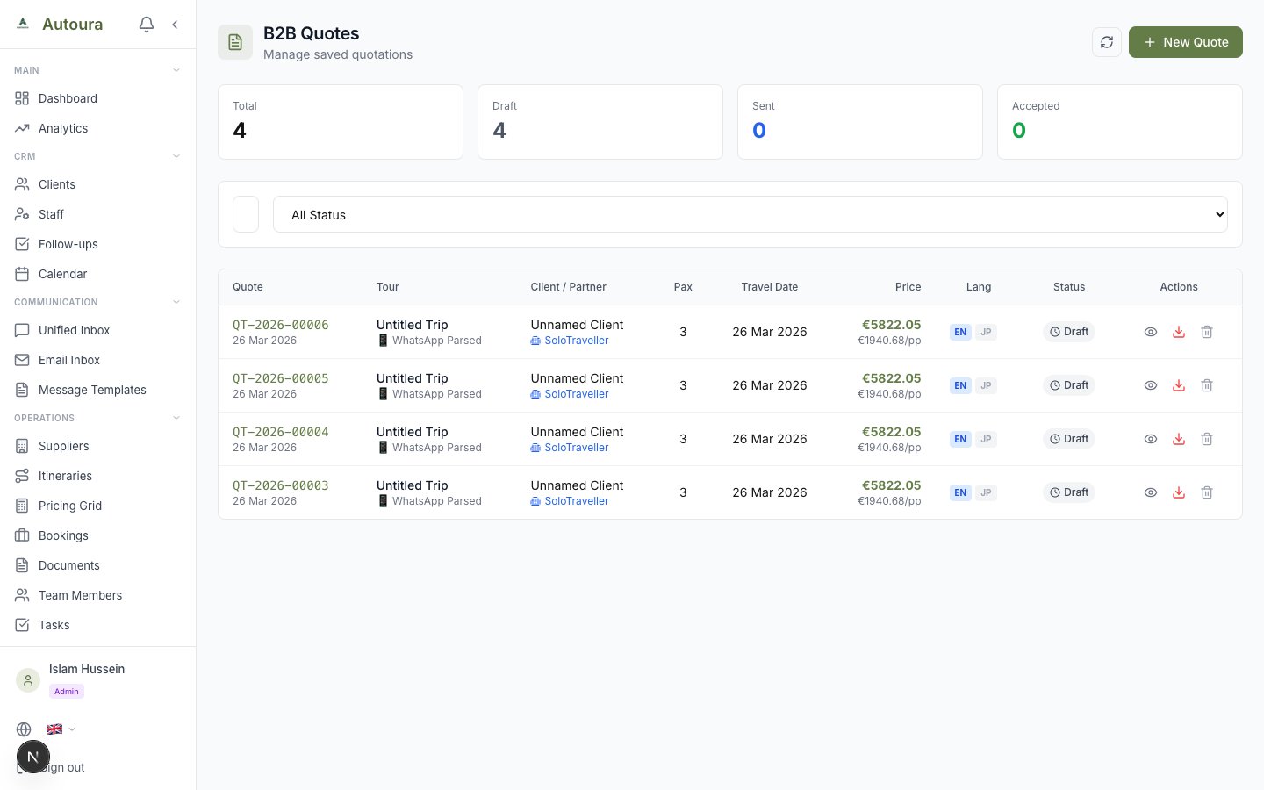Viewport: 1264px width, 790px height.
Task: Download quote QT-2026-00003
Action: pyautogui.click(x=1179, y=492)
